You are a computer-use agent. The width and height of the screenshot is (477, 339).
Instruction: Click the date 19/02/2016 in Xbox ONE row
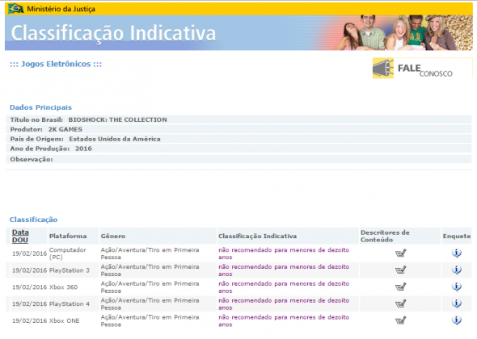point(29,320)
